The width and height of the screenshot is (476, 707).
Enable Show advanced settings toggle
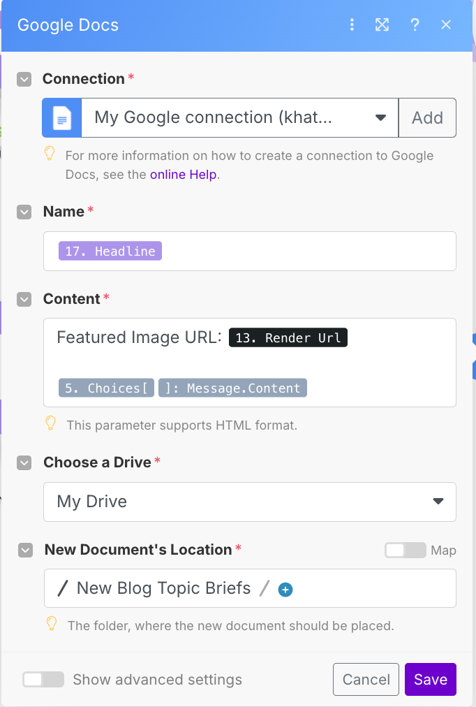(x=43, y=680)
